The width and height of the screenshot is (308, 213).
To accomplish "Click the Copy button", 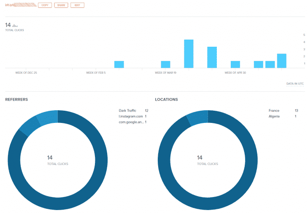I will pos(44,5).
